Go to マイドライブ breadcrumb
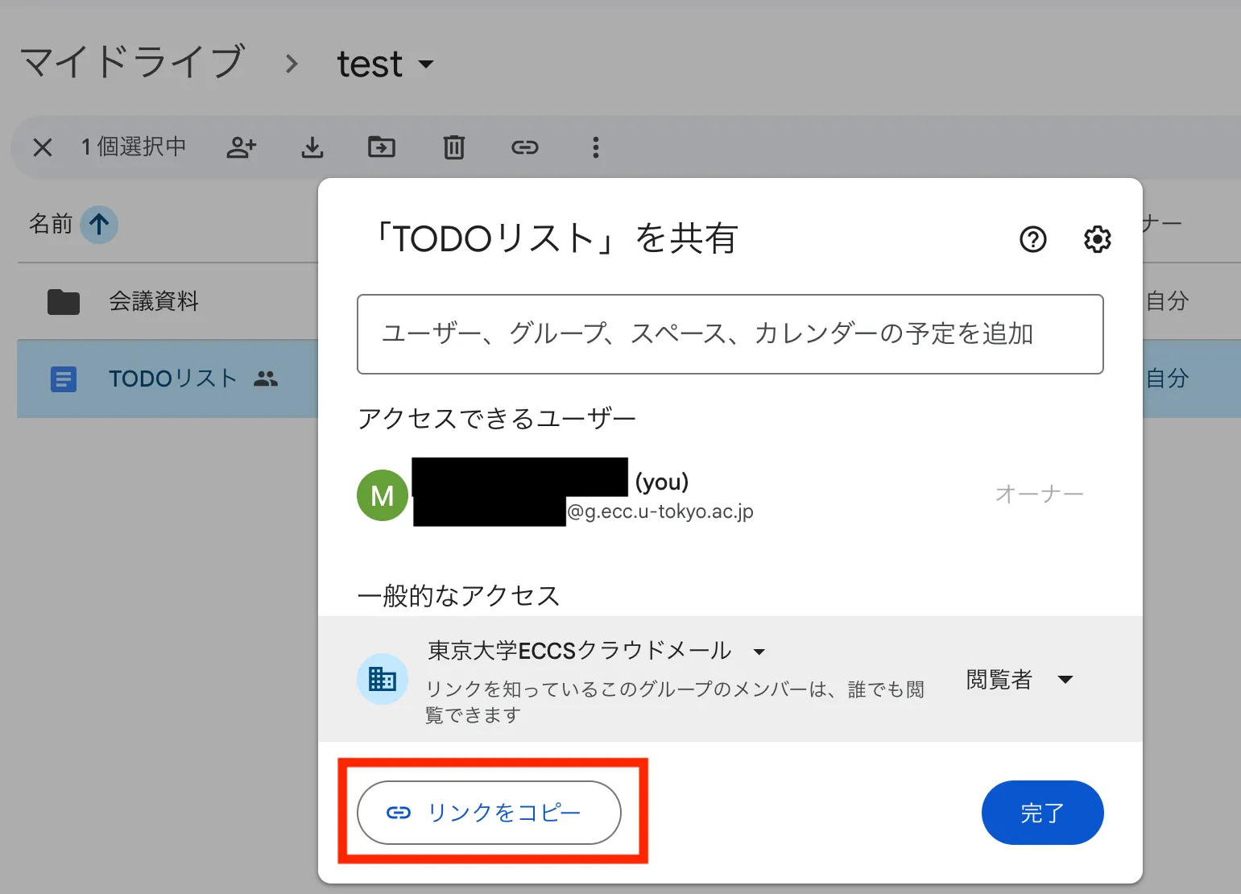The image size is (1241, 894). tap(133, 62)
